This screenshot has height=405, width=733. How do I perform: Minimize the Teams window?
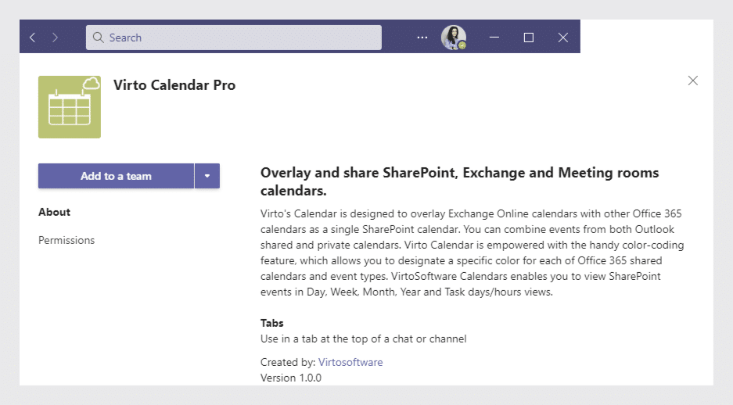pos(494,38)
